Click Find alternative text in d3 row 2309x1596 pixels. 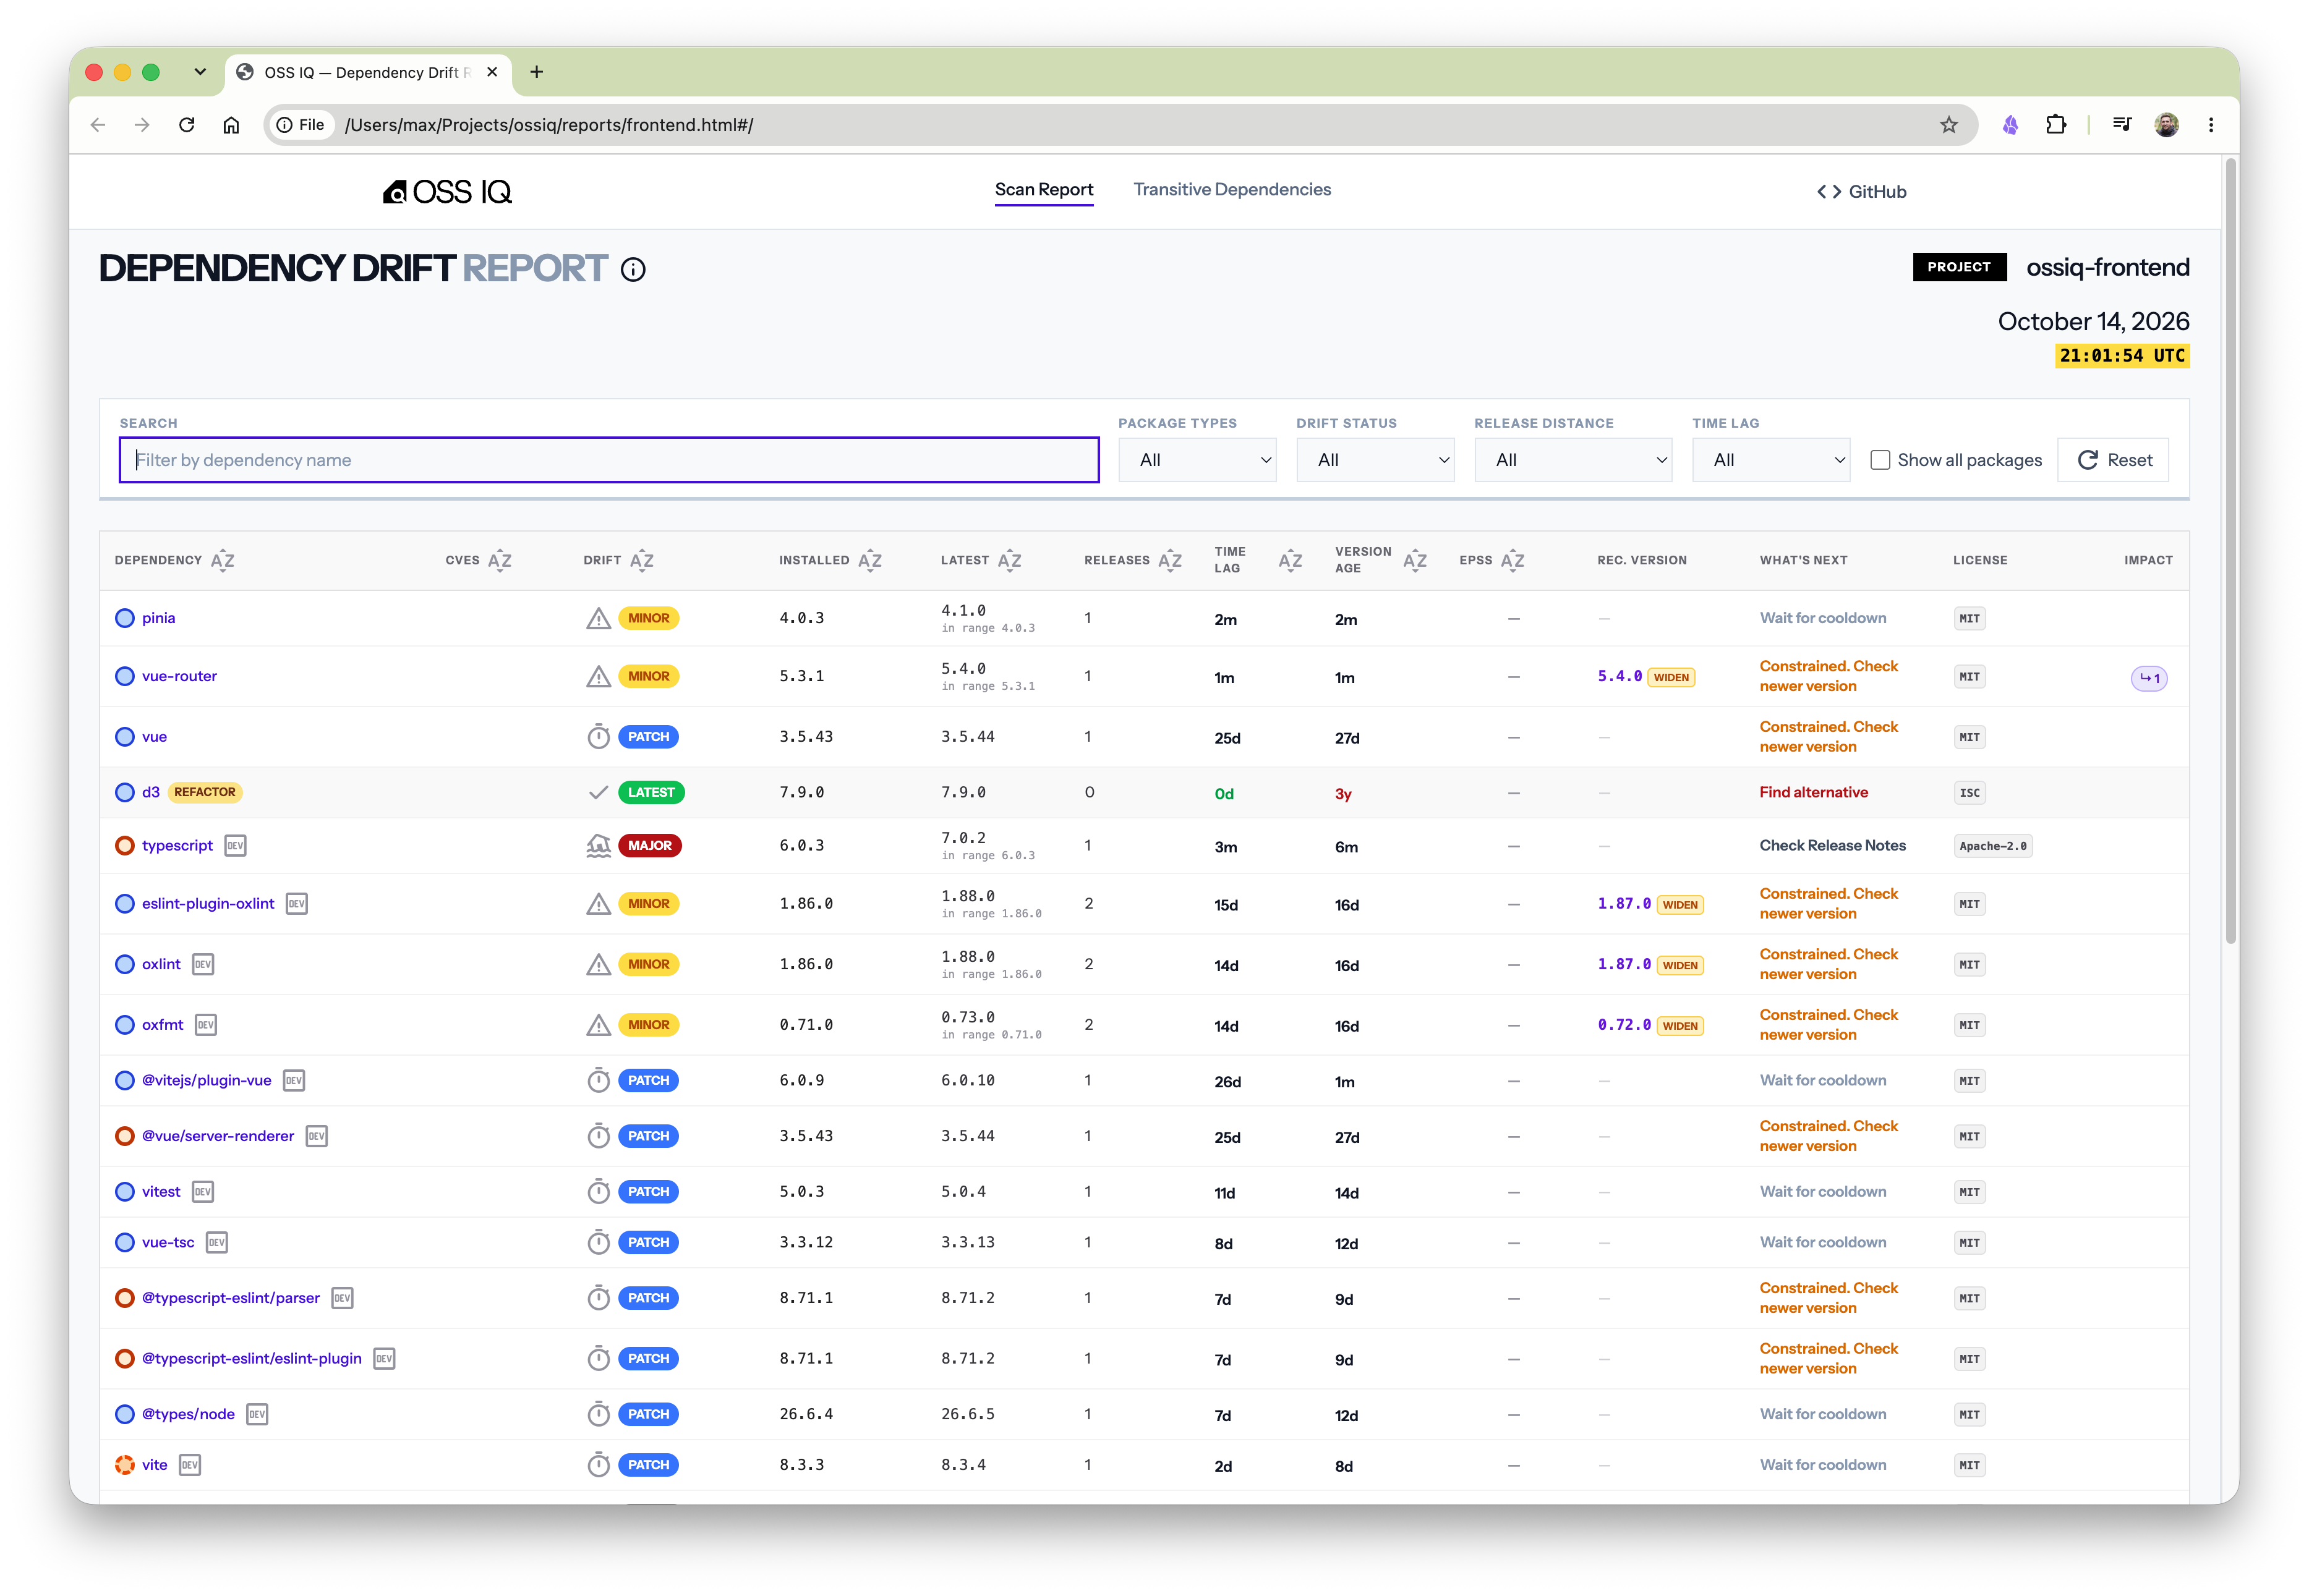(1813, 792)
